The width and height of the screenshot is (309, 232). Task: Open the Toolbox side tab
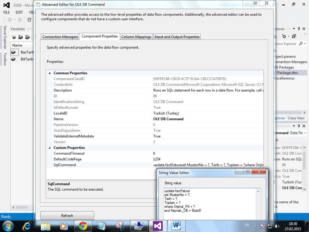click(5, 59)
